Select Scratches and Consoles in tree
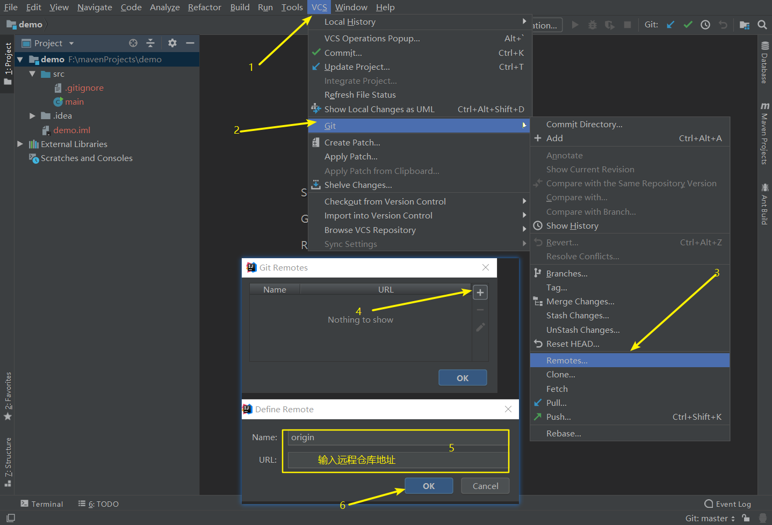The image size is (772, 525). pos(81,158)
